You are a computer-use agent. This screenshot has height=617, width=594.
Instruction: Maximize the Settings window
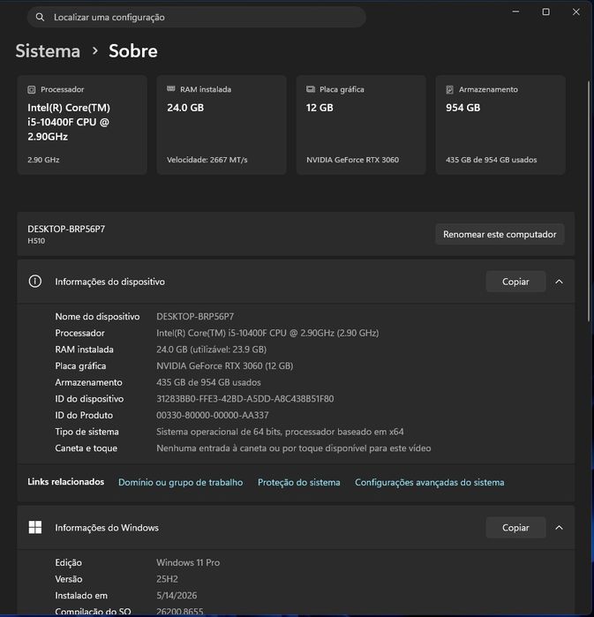(546, 11)
